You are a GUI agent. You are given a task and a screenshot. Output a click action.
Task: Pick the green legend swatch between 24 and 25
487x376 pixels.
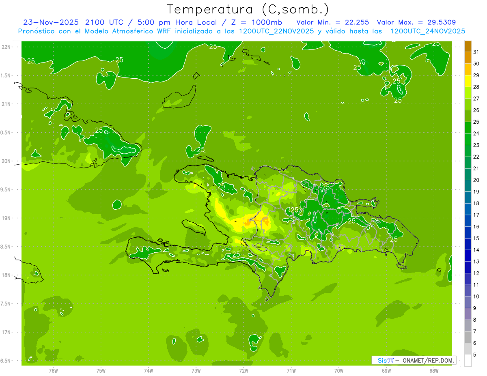pos(468,128)
